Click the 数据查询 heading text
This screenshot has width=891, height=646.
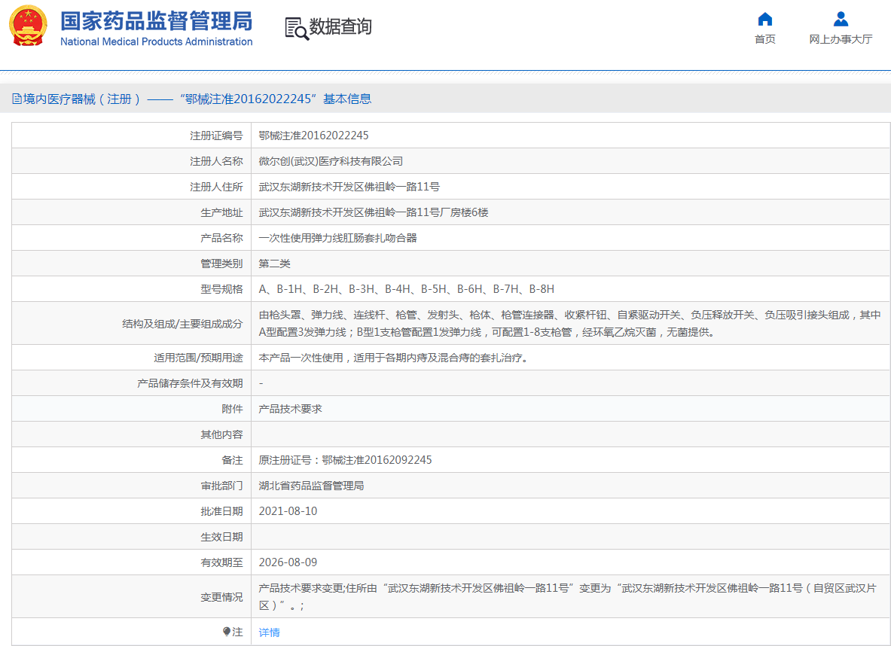click(340, 27)
